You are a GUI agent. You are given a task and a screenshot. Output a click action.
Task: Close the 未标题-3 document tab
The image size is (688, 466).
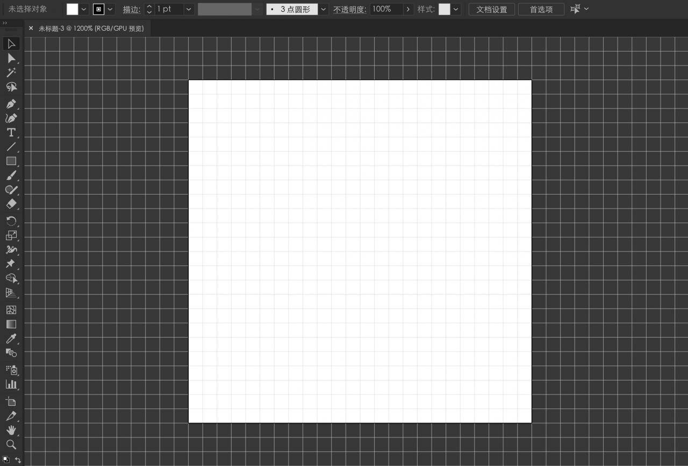pos(31,28)
